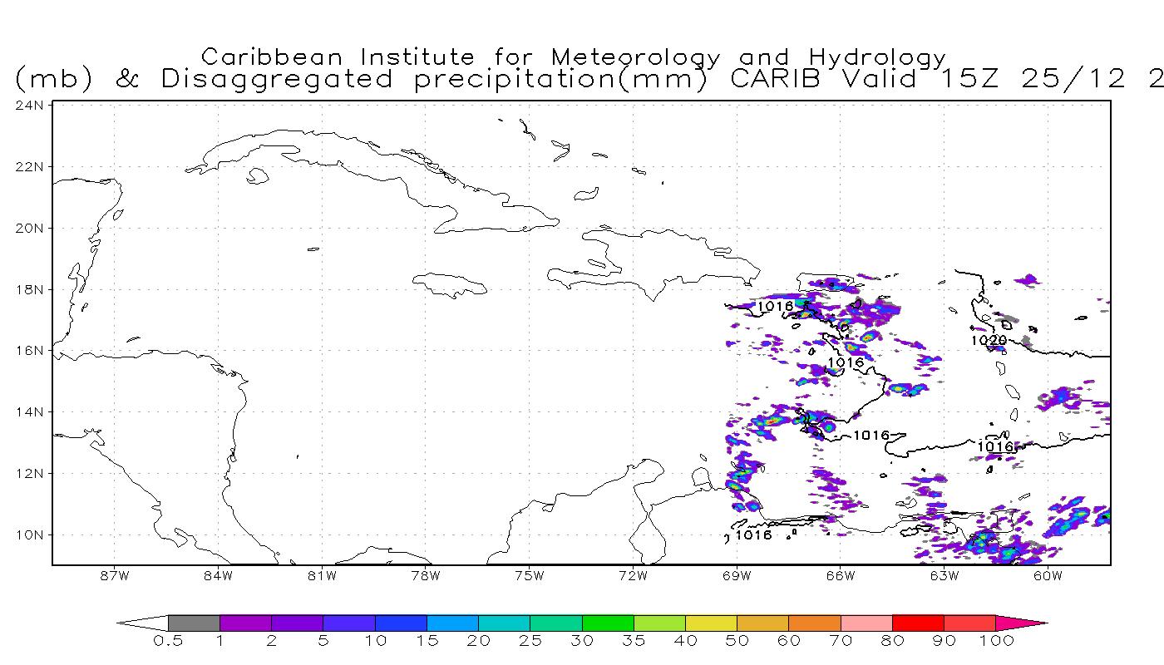Viewport: 1164px width, 665px height.
Task: Click the island of Jamaica outline
Action: coord(450,284)
